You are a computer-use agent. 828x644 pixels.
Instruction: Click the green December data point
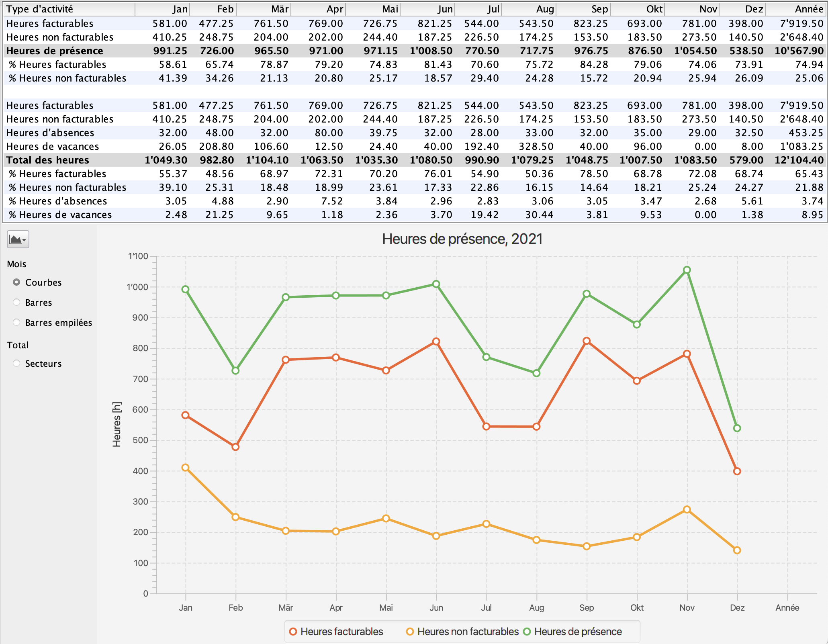pos(737,428)
